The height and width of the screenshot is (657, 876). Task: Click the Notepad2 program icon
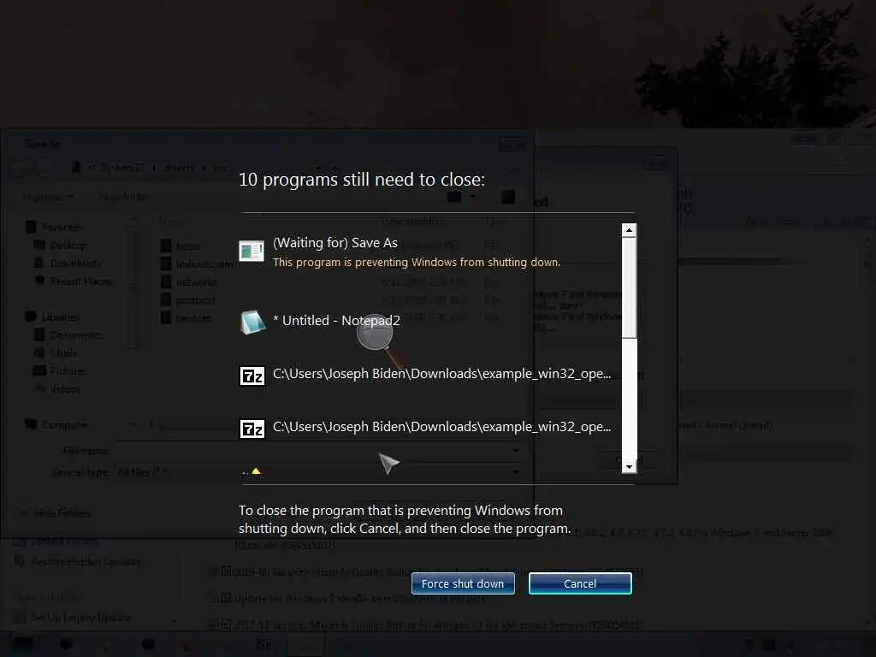coord(252,323)
